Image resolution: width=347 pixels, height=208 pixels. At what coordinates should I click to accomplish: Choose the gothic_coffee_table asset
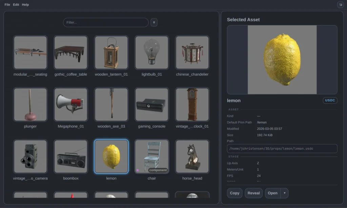[x=71, y=53]
